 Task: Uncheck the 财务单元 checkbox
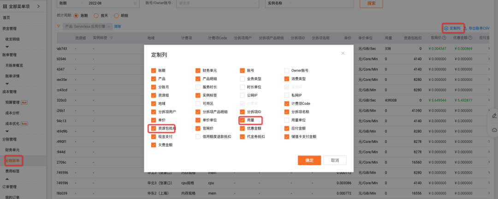[x=198, y=71]
